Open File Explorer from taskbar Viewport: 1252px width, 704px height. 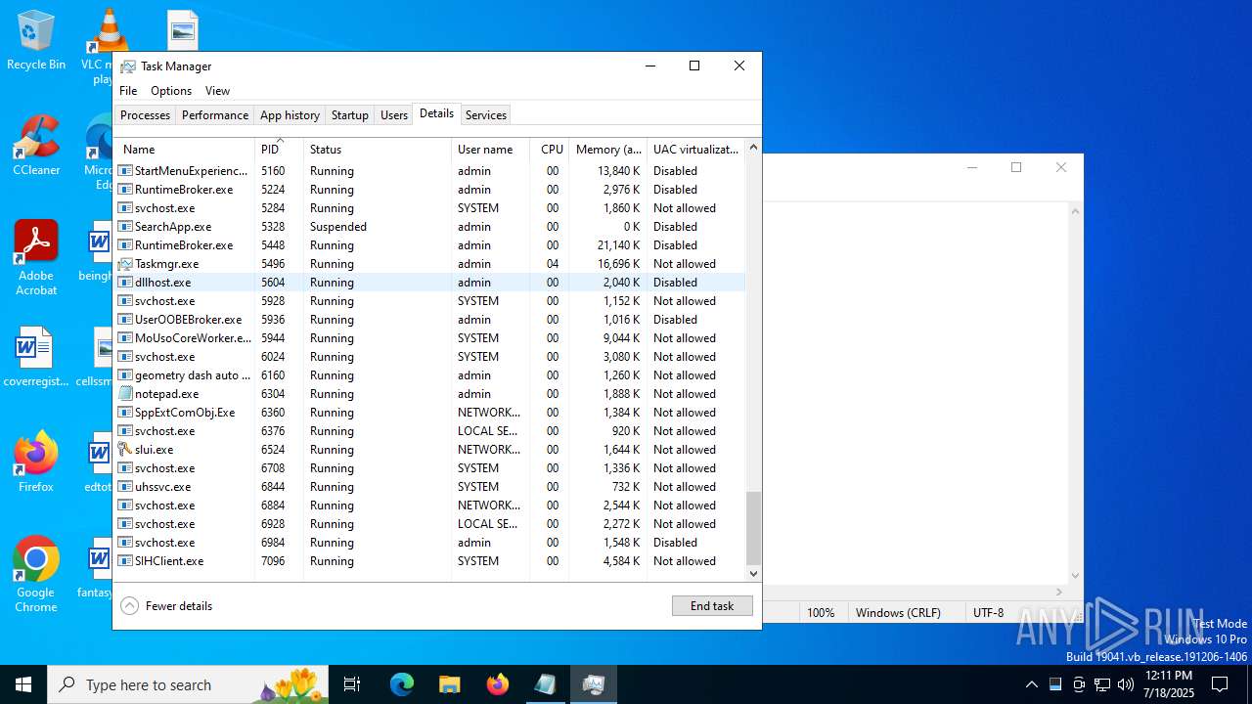coord(449,684)
